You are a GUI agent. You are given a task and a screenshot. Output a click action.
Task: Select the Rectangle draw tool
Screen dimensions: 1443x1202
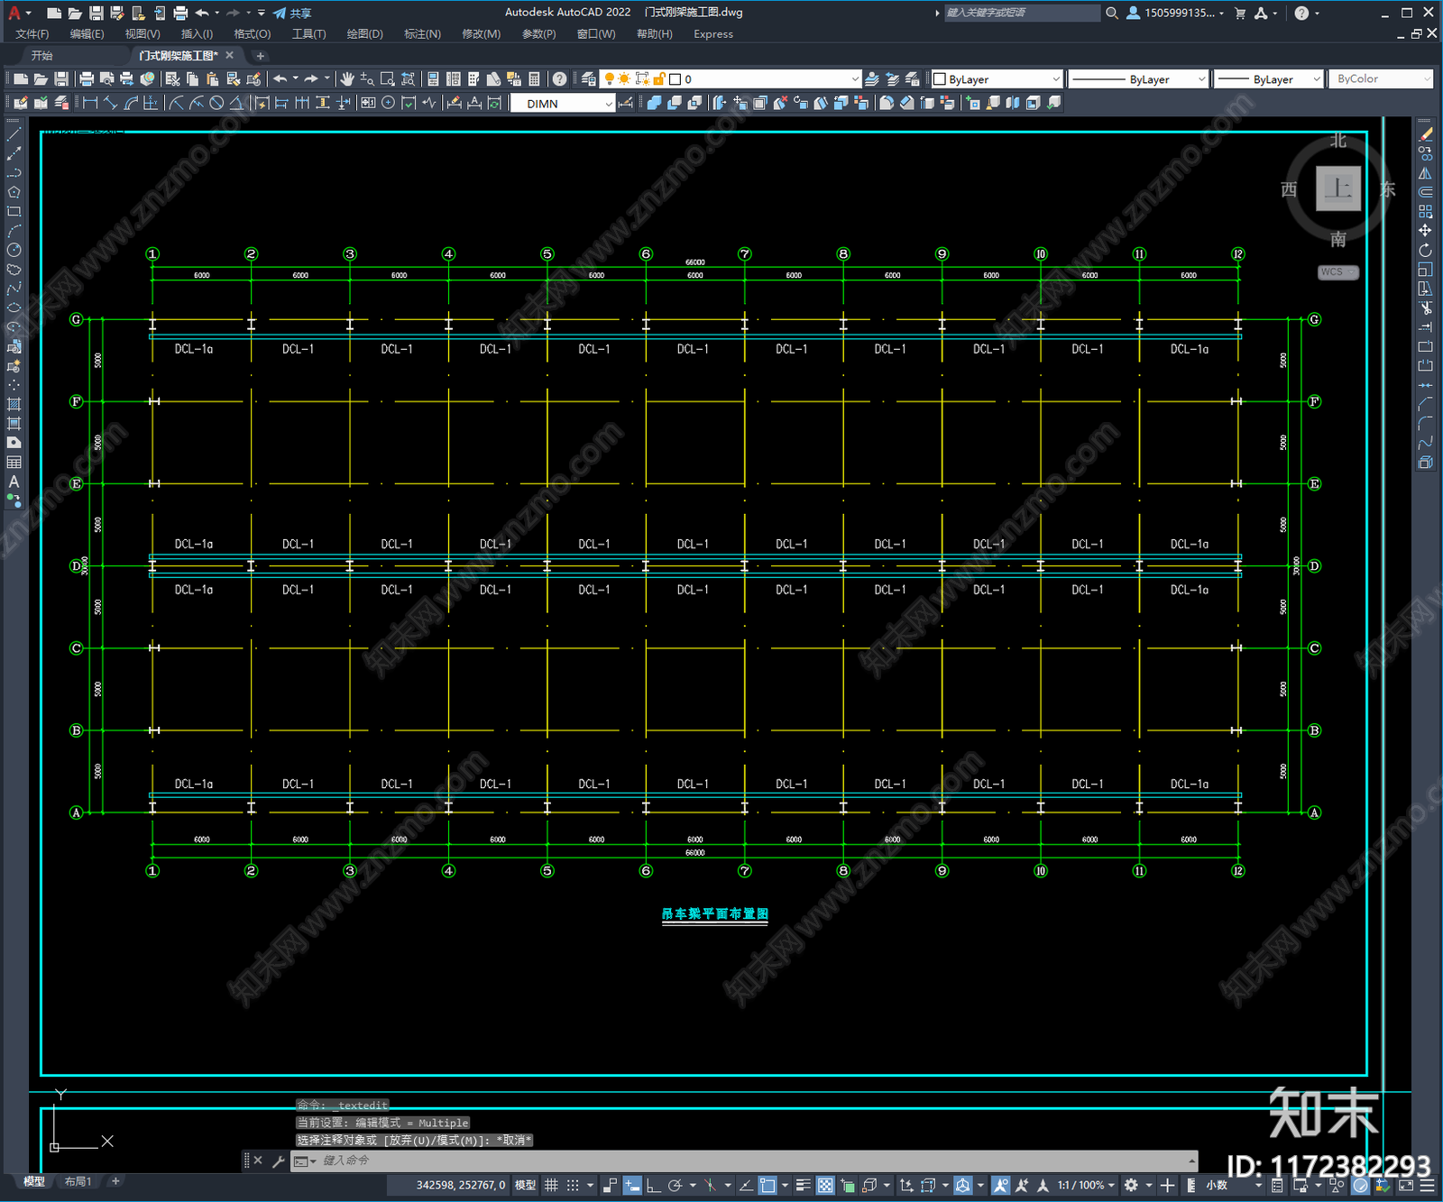point(14,212)
